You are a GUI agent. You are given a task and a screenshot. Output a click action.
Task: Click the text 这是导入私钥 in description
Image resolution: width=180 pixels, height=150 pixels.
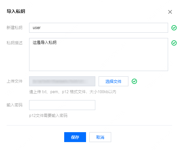[x=45, y=43]
